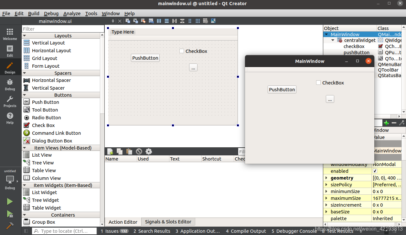Select Design mode in the sidebar

tap(10, 68)
